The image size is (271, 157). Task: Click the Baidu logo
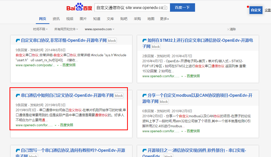pyautogui.click(x=79, y=7)
